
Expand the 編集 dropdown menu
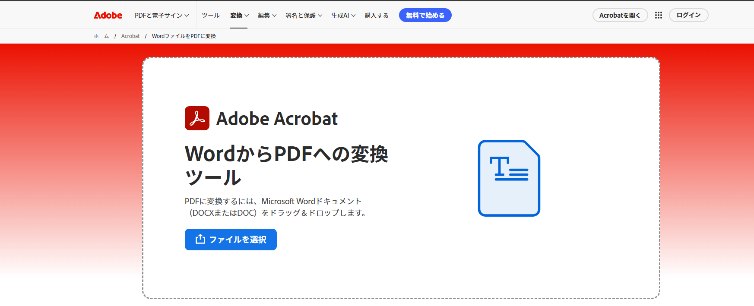[x=267, y=16]
